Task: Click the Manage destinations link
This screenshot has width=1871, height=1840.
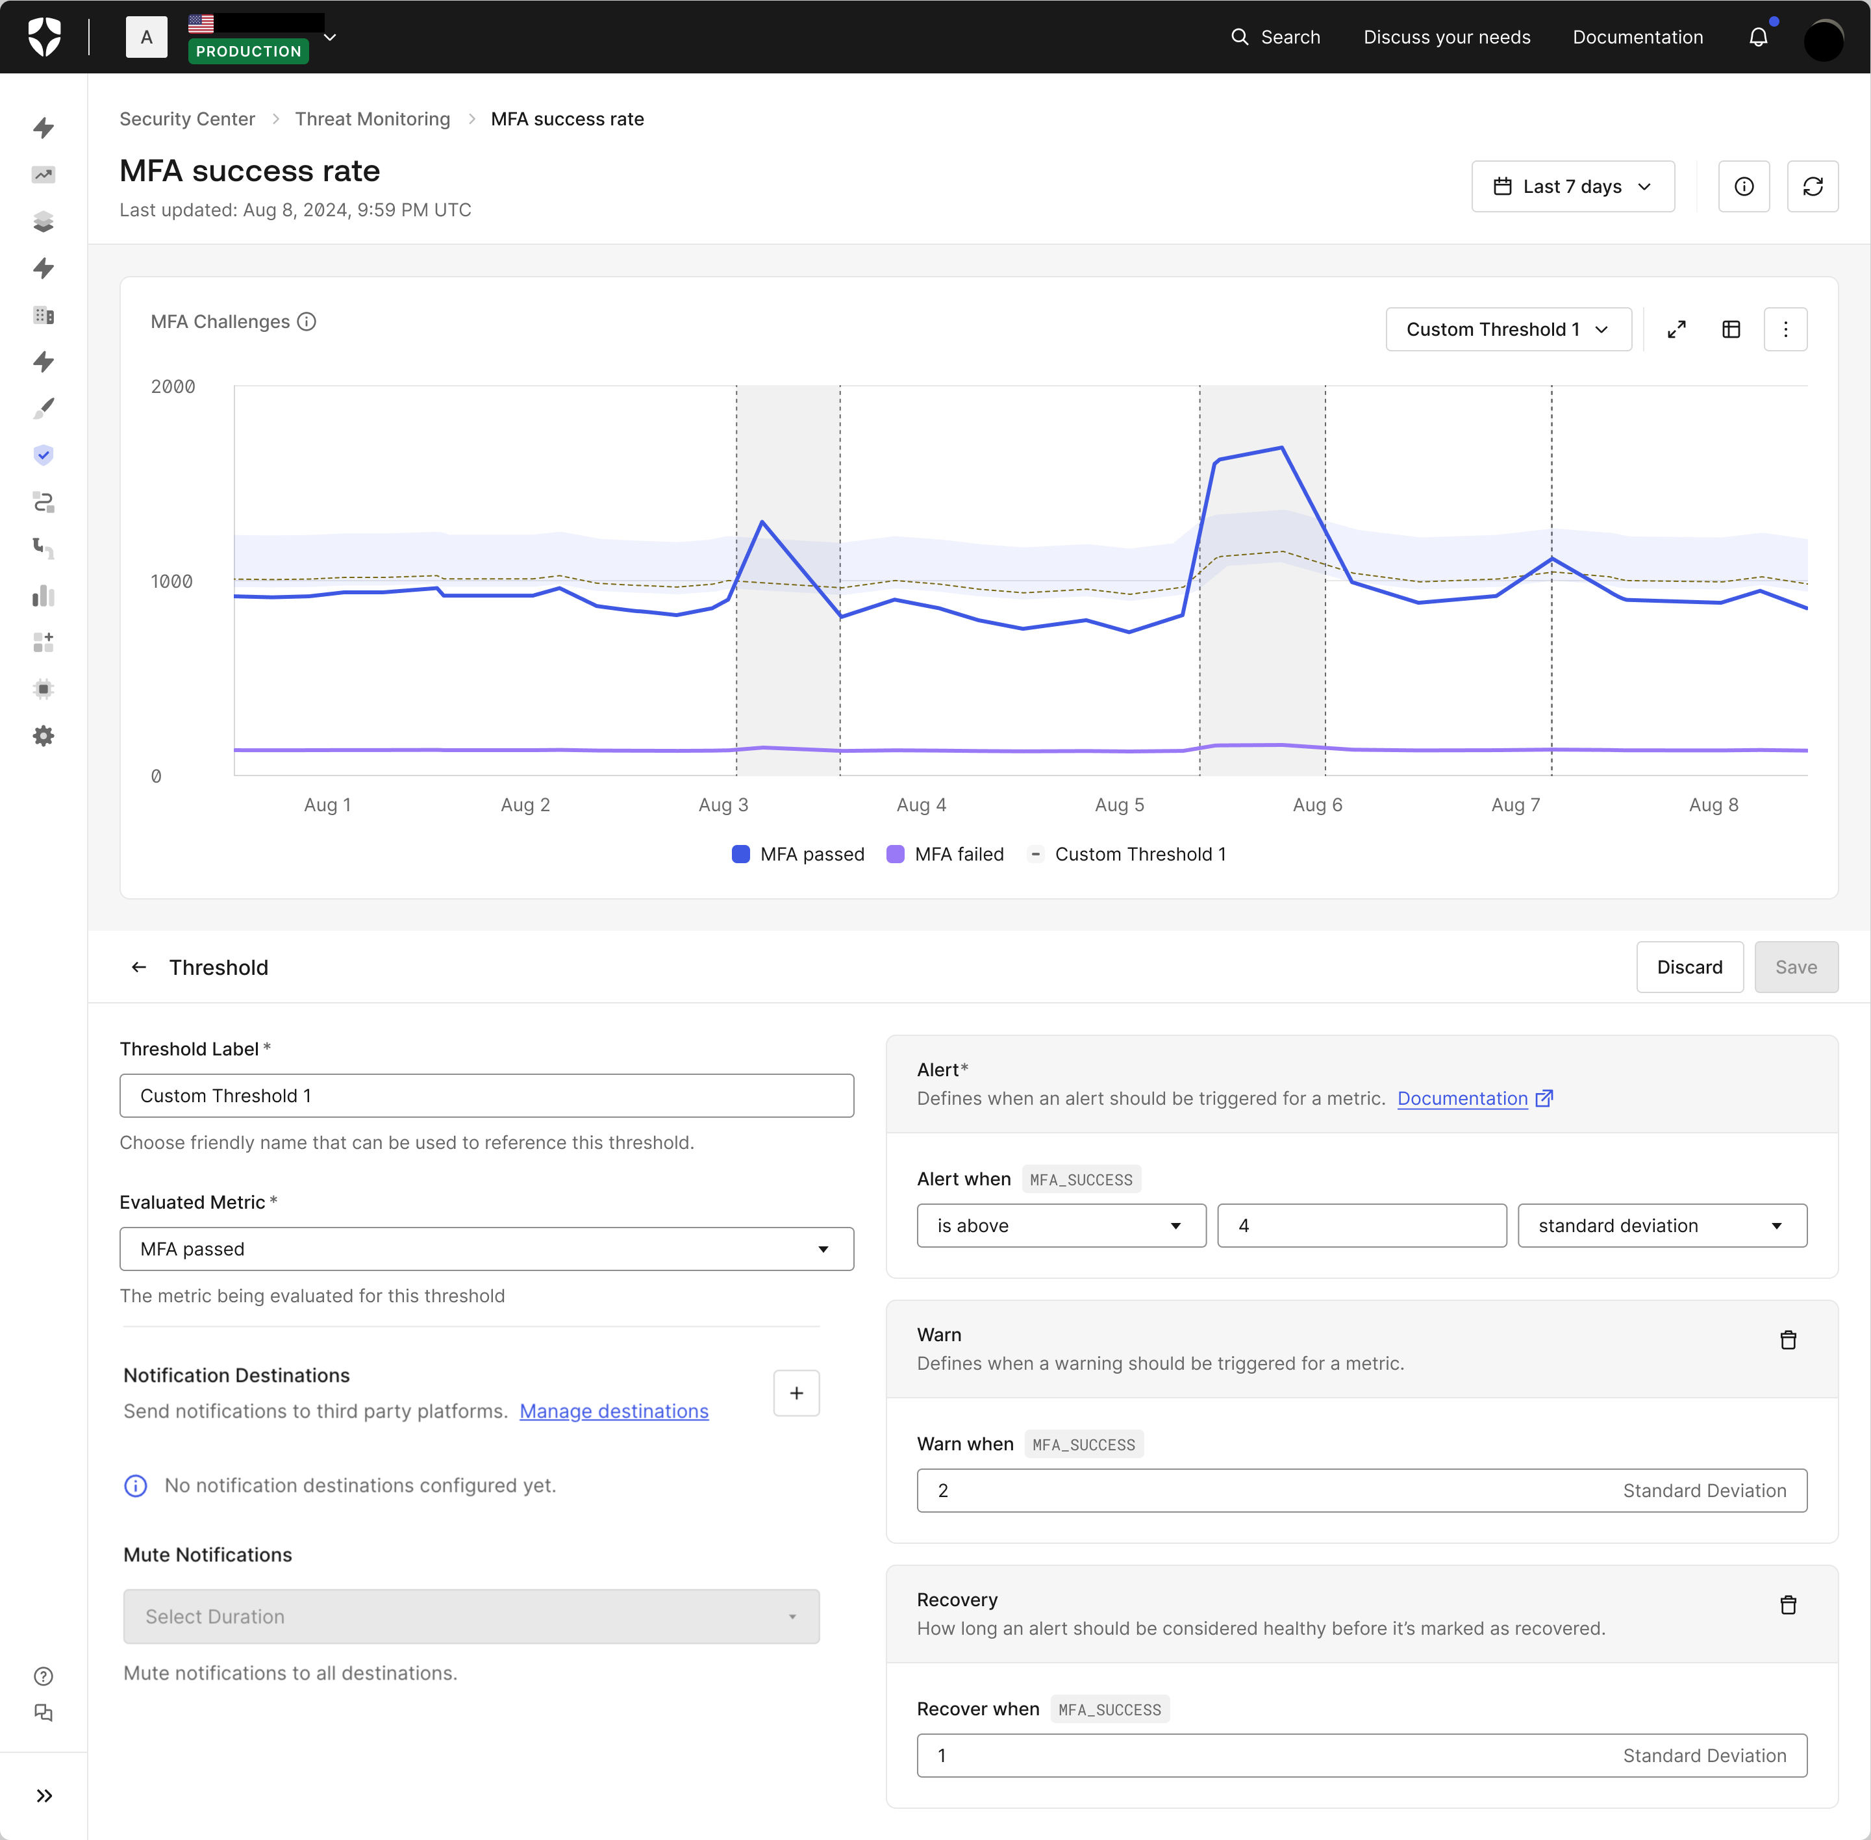Action: [x=615, y=1410]
